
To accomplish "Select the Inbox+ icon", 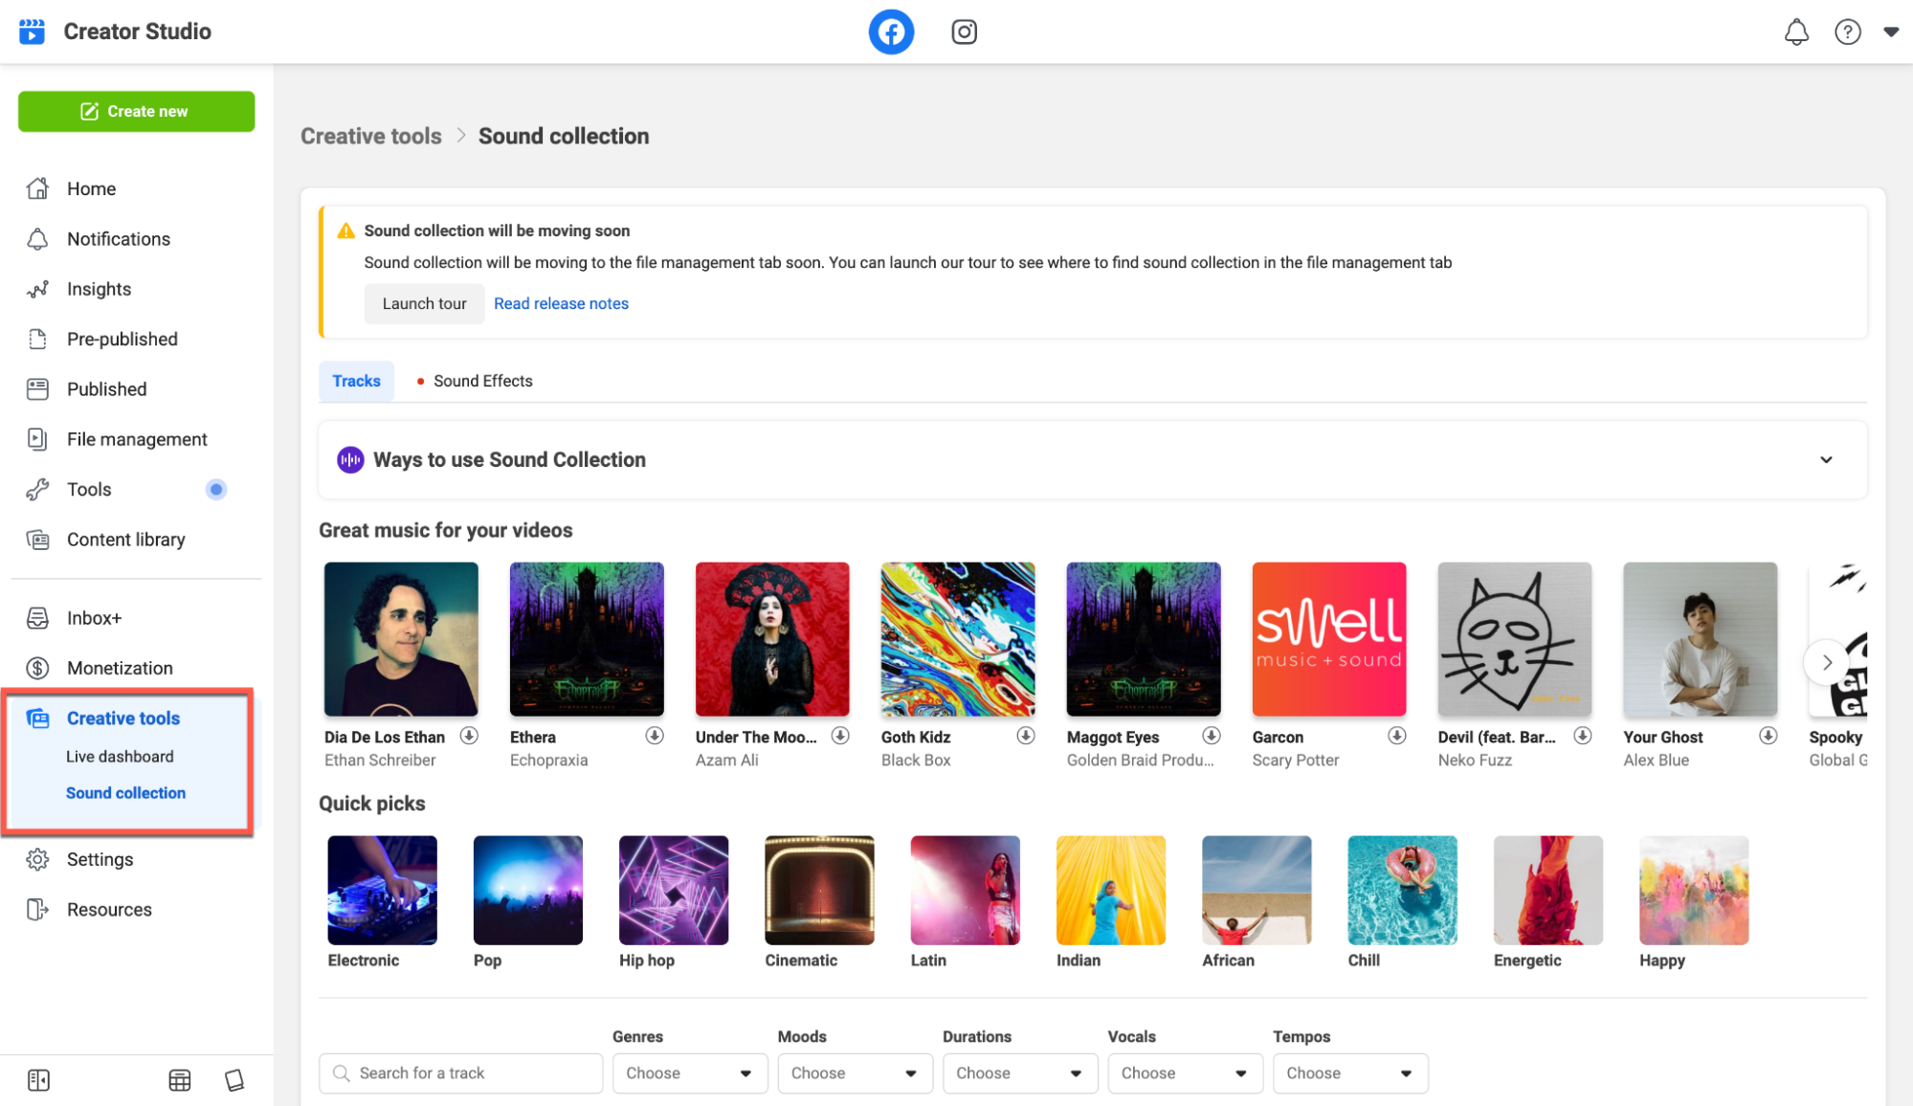I will coord(38,616).
